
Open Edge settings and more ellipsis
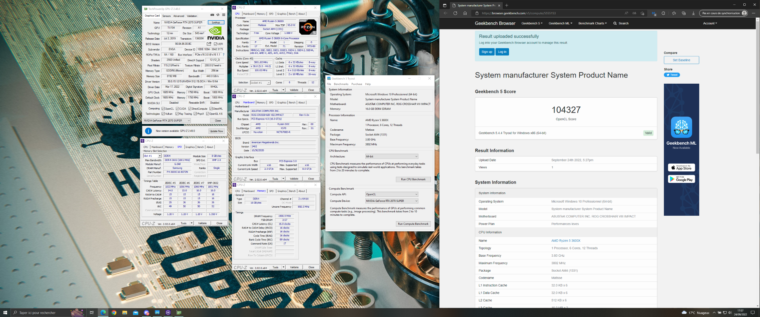point(754,13)
